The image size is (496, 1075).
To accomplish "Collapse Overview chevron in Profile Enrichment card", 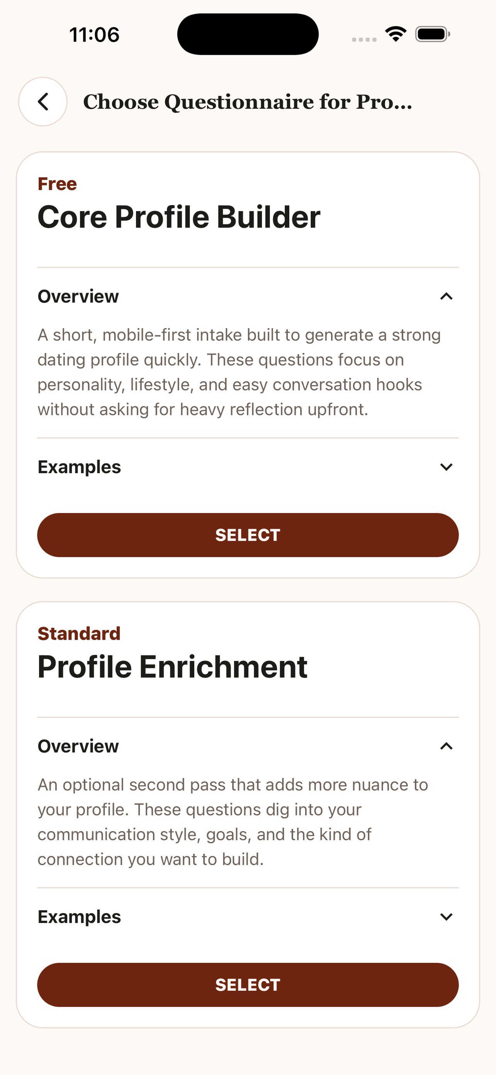I will pyautogui.click(x=446, y=746).
